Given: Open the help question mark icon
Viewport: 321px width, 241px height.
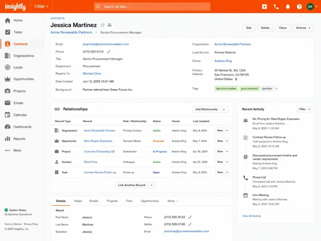Looking at the screenshot, I should [299, 7].
